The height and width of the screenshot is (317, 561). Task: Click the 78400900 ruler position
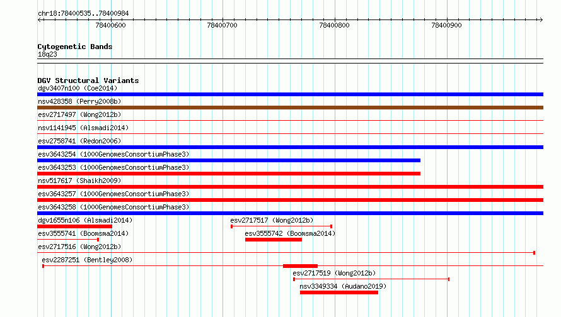pyautogui.click(x=446, y=25)
